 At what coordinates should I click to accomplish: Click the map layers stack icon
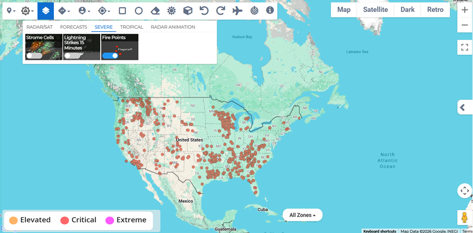pyautogui.click(x=45, y=11)
